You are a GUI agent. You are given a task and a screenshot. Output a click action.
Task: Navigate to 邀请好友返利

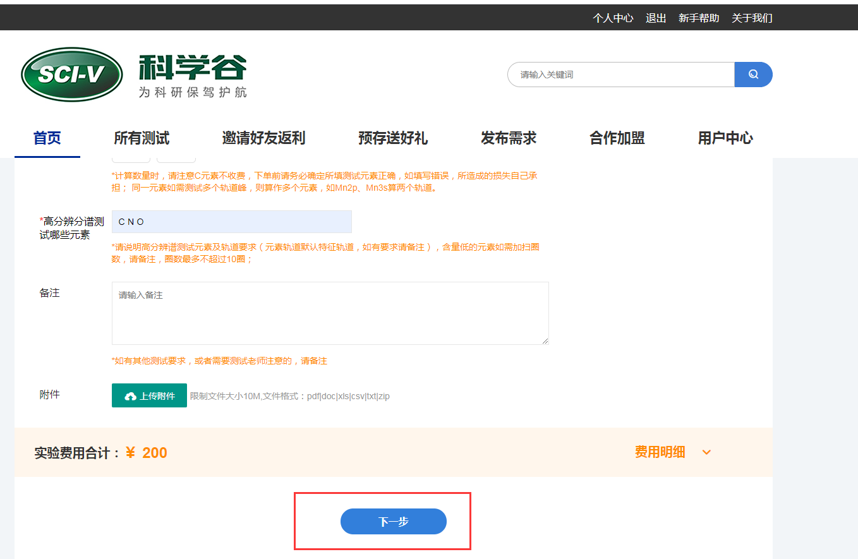click(x=263, y=138)
